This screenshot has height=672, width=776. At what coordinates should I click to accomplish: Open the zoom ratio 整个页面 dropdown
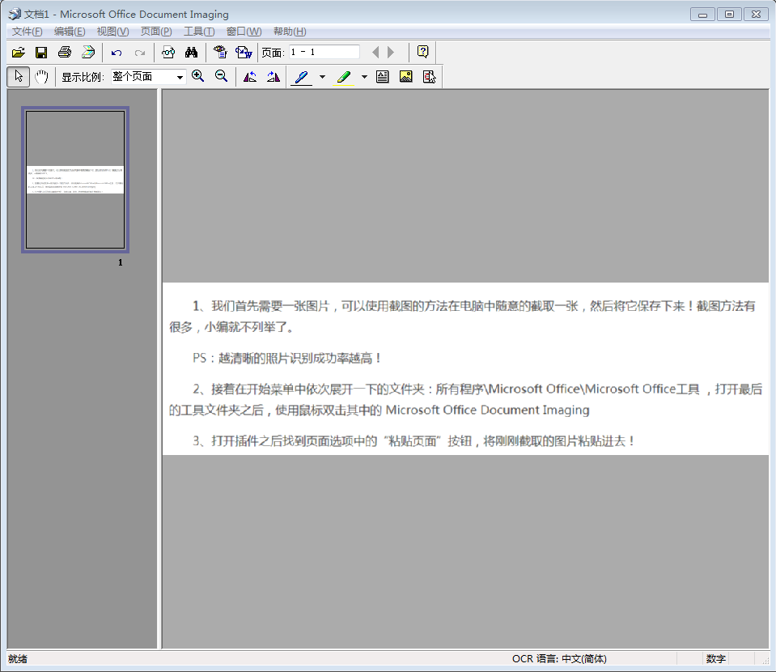pyautogui.click(x=180, y=77)
